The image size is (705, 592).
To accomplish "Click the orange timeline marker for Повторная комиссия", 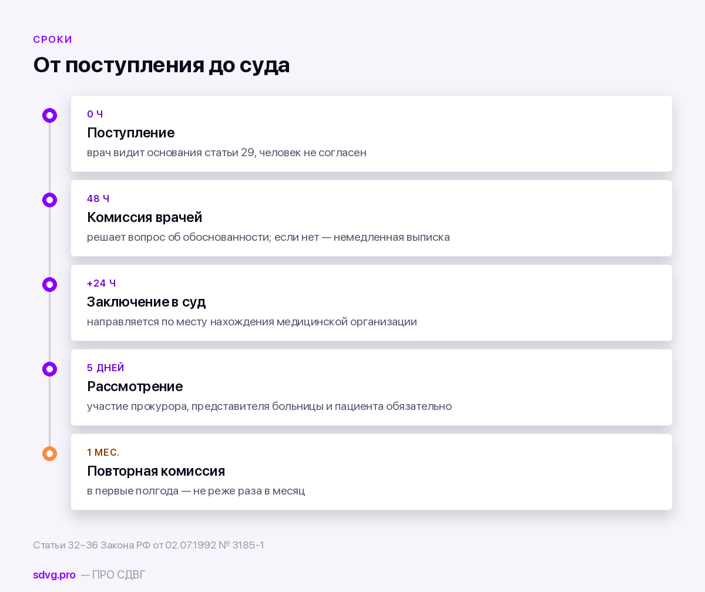I will (49, 453).
